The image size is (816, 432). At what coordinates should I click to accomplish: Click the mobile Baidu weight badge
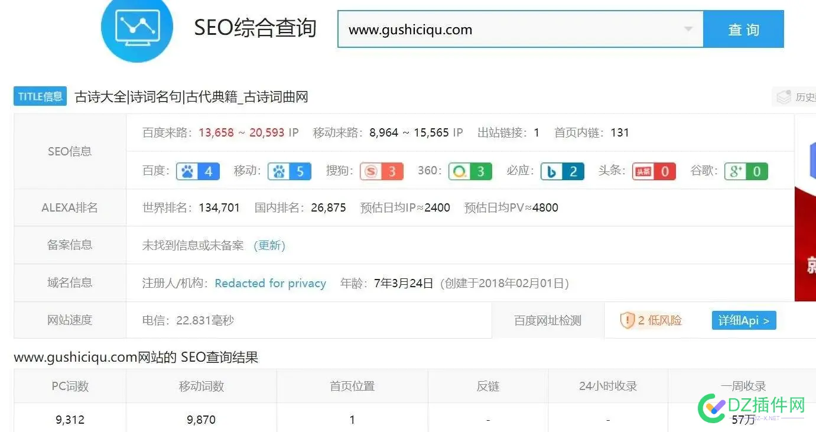290,171
